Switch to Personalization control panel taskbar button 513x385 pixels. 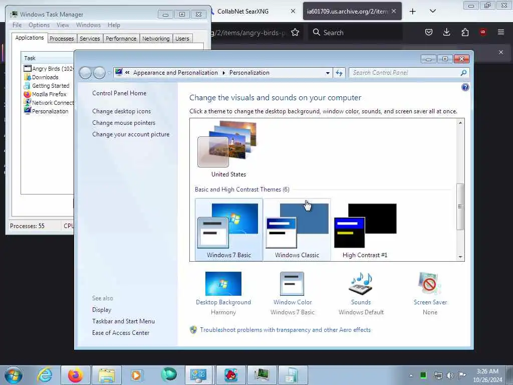click(198, 375)
